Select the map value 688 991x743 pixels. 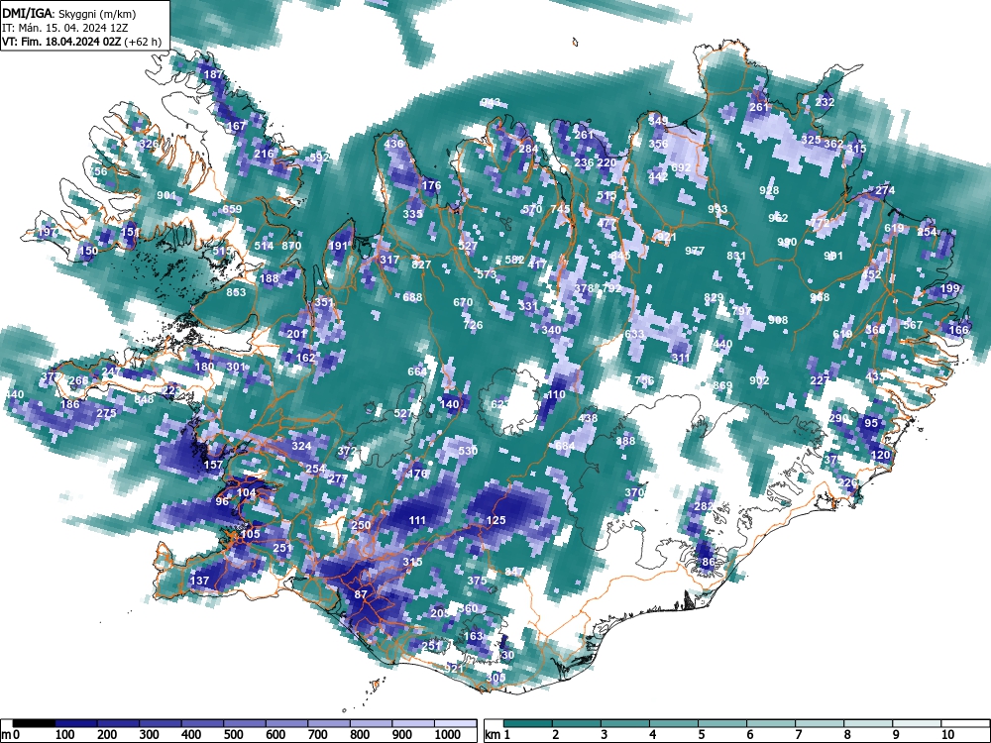412,297
